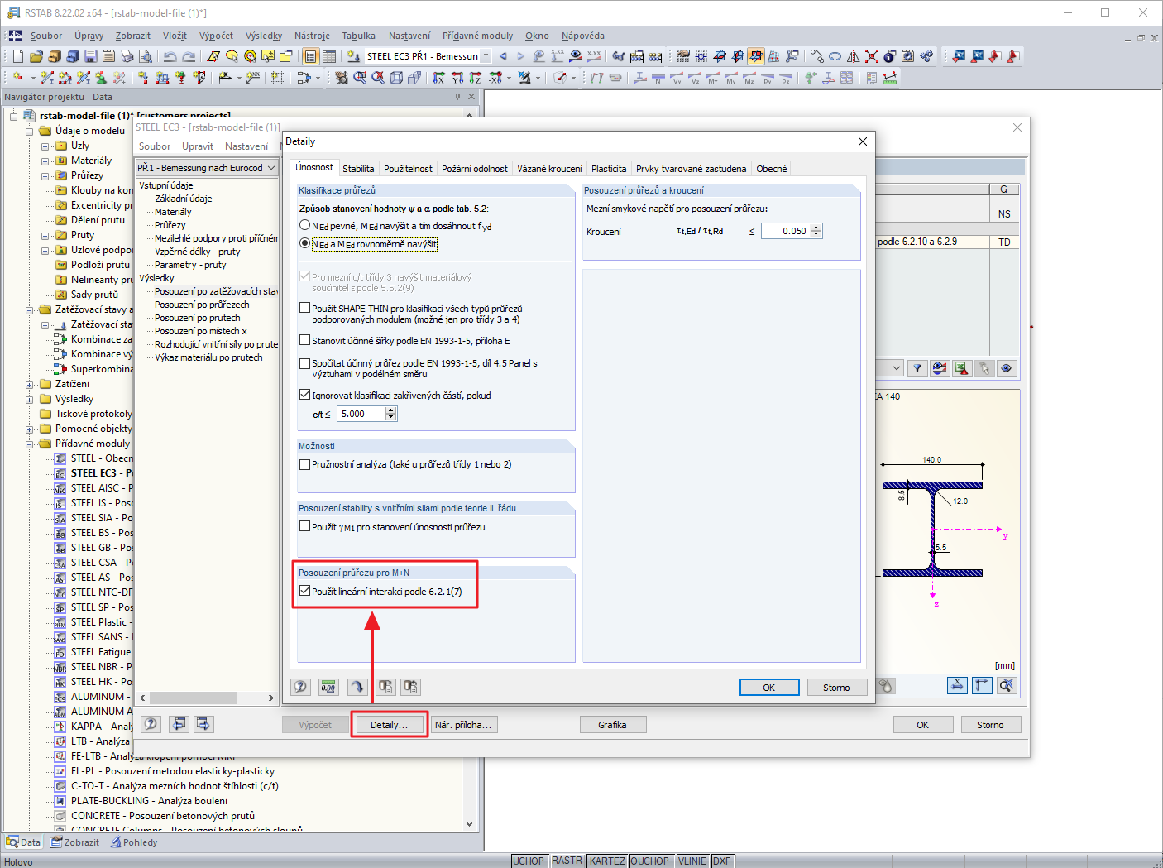Check 'Použít γM1 pro stanovení únosnosti průřezu'
The height and width of the screenshot is (868, 1163).
305,526
